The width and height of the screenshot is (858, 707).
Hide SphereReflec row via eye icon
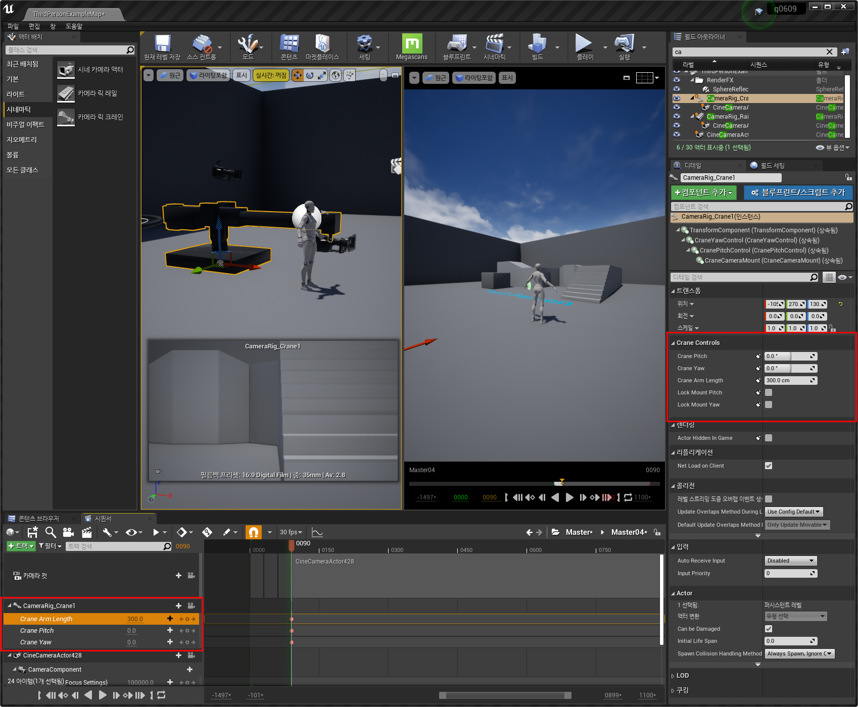677,89
